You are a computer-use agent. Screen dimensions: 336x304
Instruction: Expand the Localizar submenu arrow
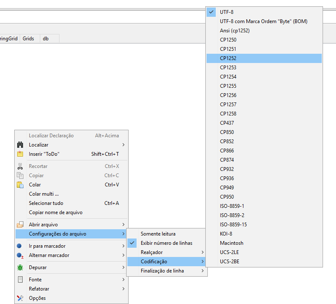pyautogui.click(x=124, y=145)
